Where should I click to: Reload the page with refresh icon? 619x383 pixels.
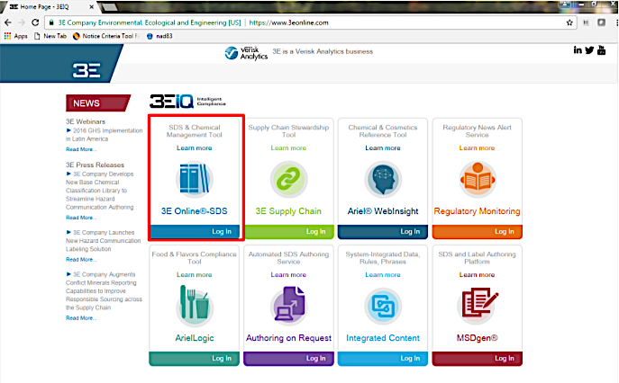[35, 22]
